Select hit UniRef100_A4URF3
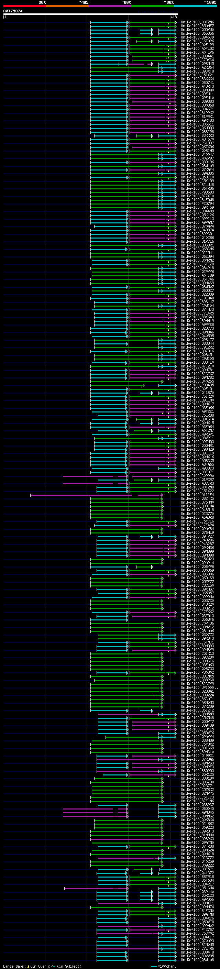 197,87
